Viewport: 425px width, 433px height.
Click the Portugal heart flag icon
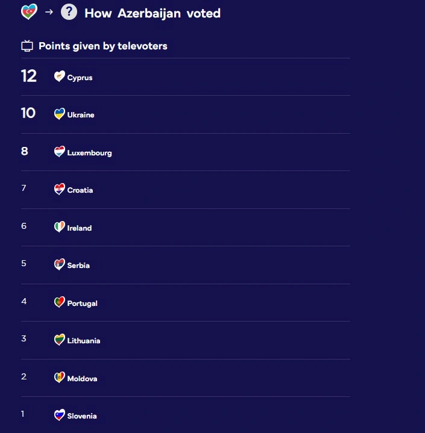point(59,302)
